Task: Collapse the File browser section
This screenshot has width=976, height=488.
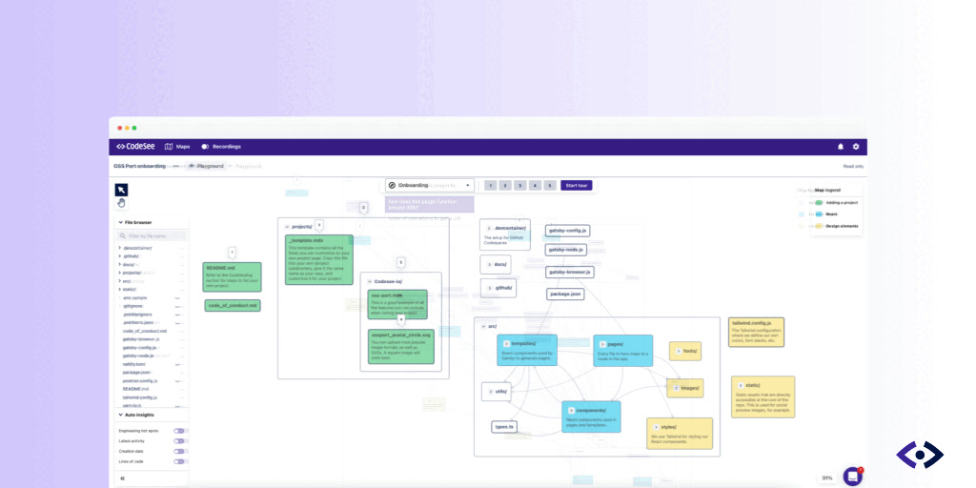Action: pos(121,222)
